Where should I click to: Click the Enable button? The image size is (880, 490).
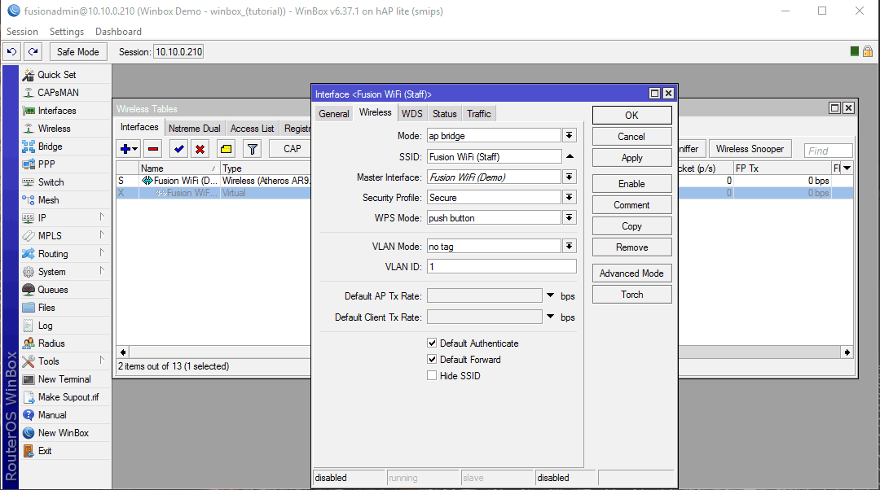click(x=632, y=183)
